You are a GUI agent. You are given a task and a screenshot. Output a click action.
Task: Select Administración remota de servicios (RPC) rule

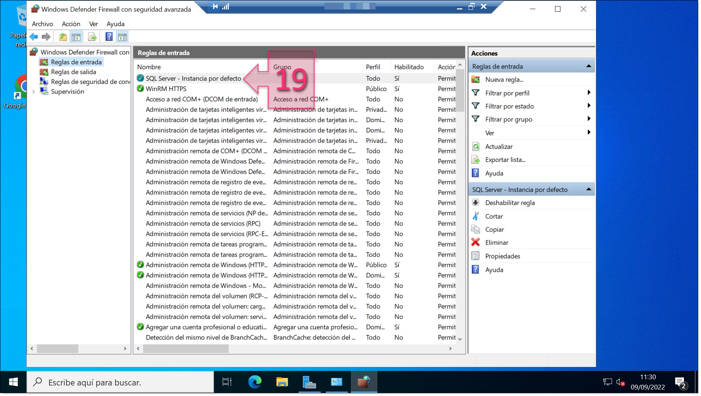pos(203,223)
